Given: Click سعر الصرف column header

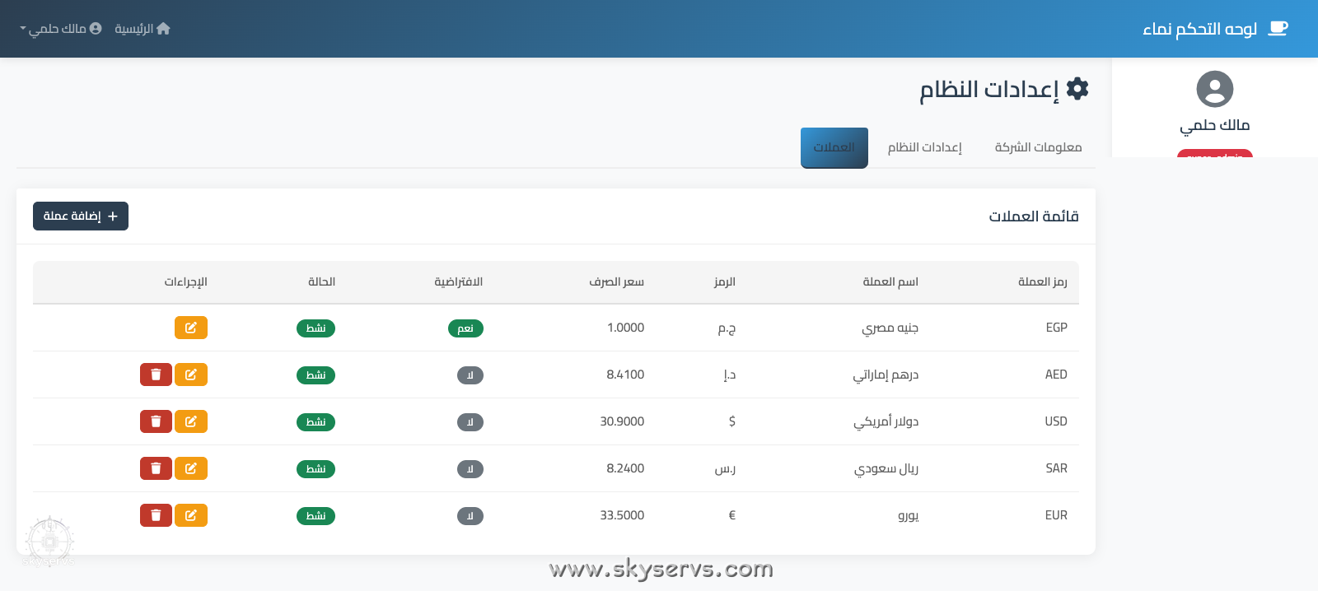Looking at the screenshot, I should (x=617, y=282).
